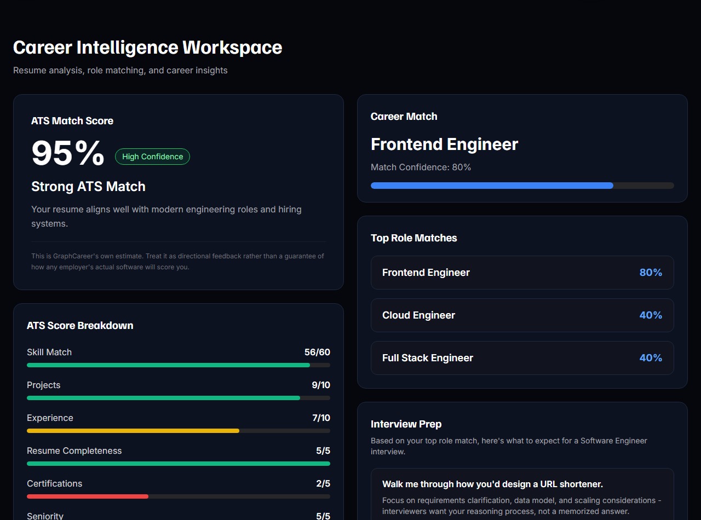Click the 9/10 Projects score
The height and width of the screenshot is (520, 701).
click(321, 385)
